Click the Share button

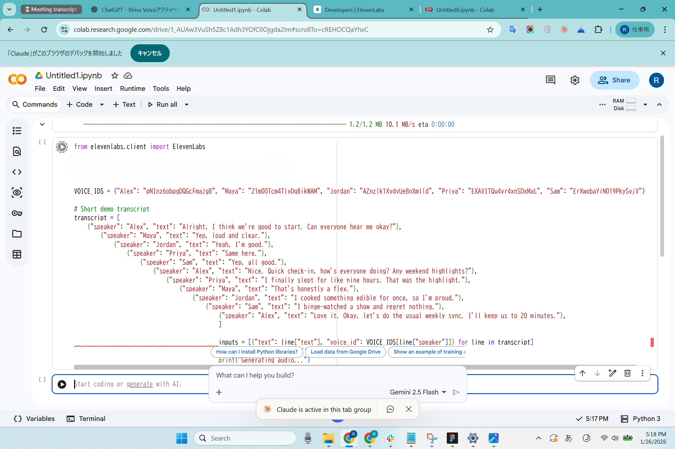coord(614,80)
